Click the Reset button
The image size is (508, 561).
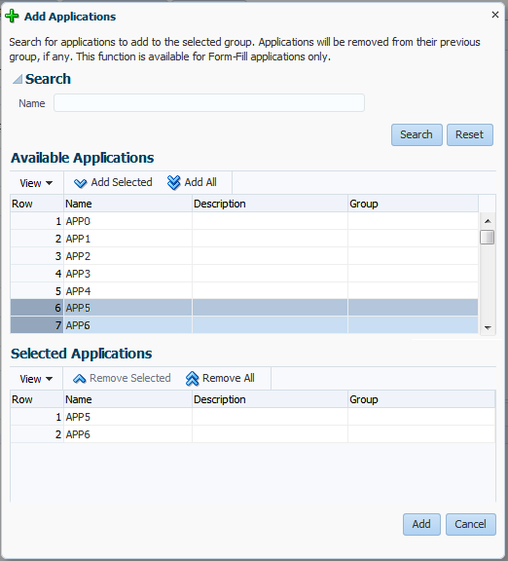click(x=469, y=134)
